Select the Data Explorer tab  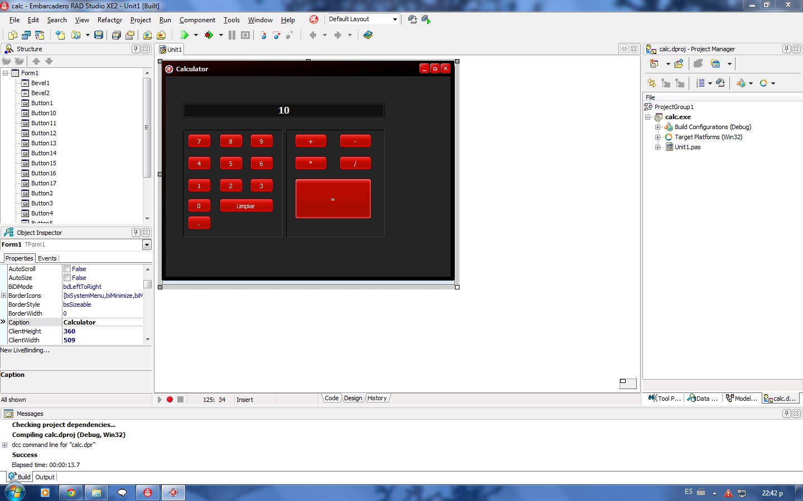703,398
